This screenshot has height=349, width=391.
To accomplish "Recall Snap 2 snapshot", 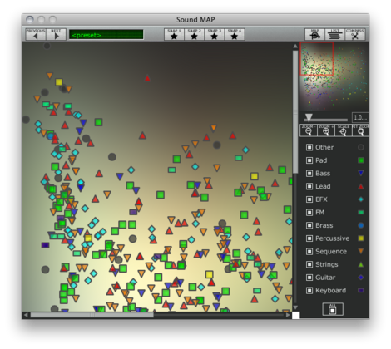I will [x=194, y=34].
